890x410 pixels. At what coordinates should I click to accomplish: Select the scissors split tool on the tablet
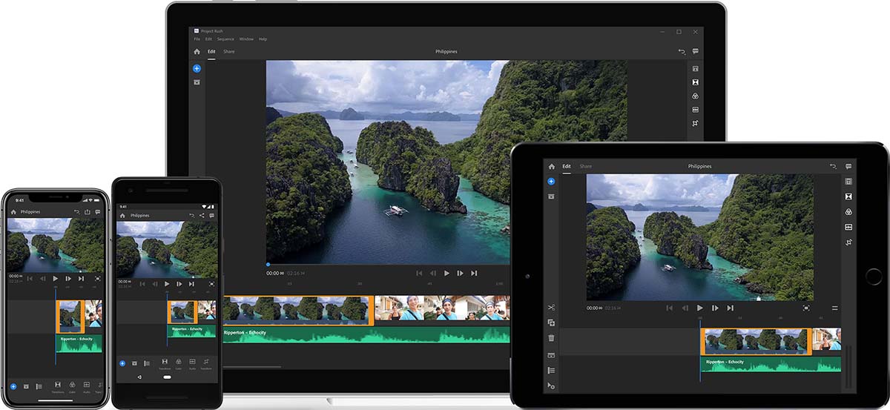coord(551,308)
